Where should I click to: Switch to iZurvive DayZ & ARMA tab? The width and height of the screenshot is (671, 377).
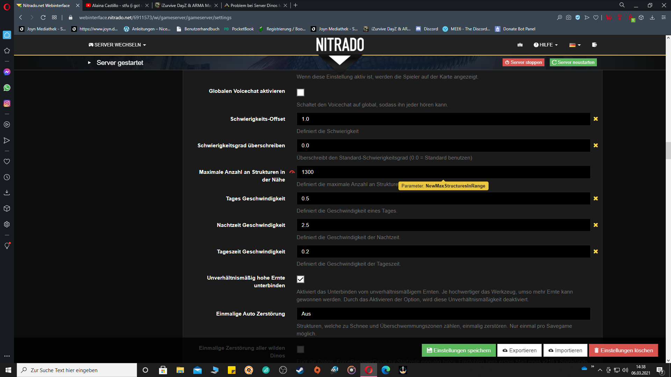pos(186,6)
